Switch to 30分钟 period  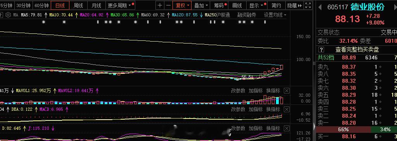click(x=23, y=5)
